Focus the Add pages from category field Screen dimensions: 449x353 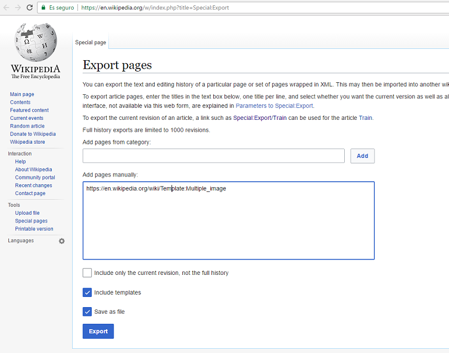[214, 156]
